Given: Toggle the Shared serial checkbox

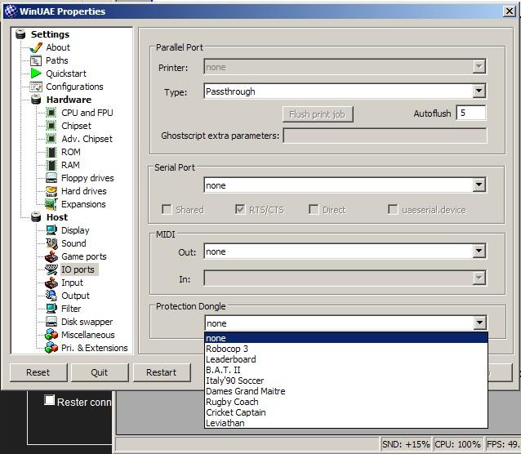Looking at the screenshot, I should click(167, 210).
